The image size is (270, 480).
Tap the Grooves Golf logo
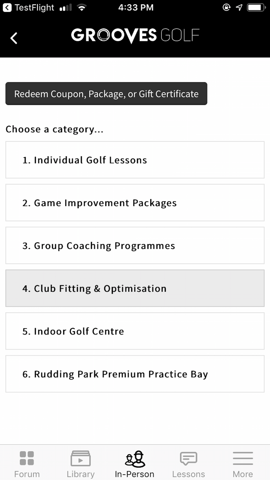135,35
